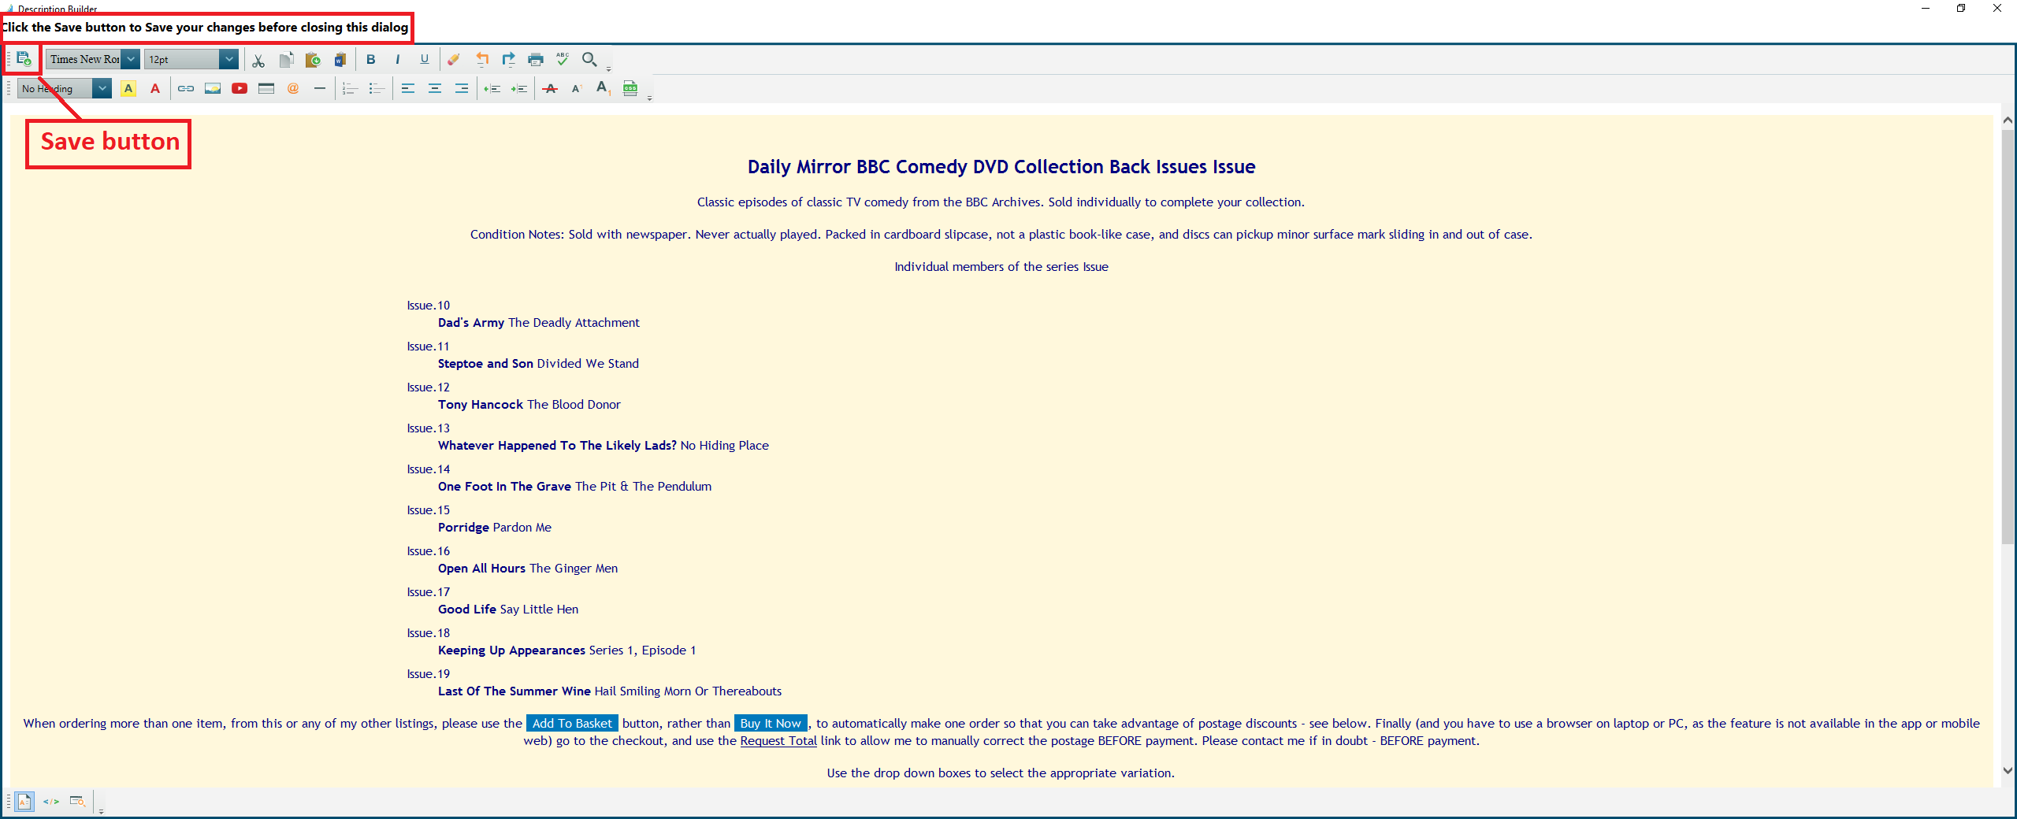Click the Print icon

click(x=536, y=60)
